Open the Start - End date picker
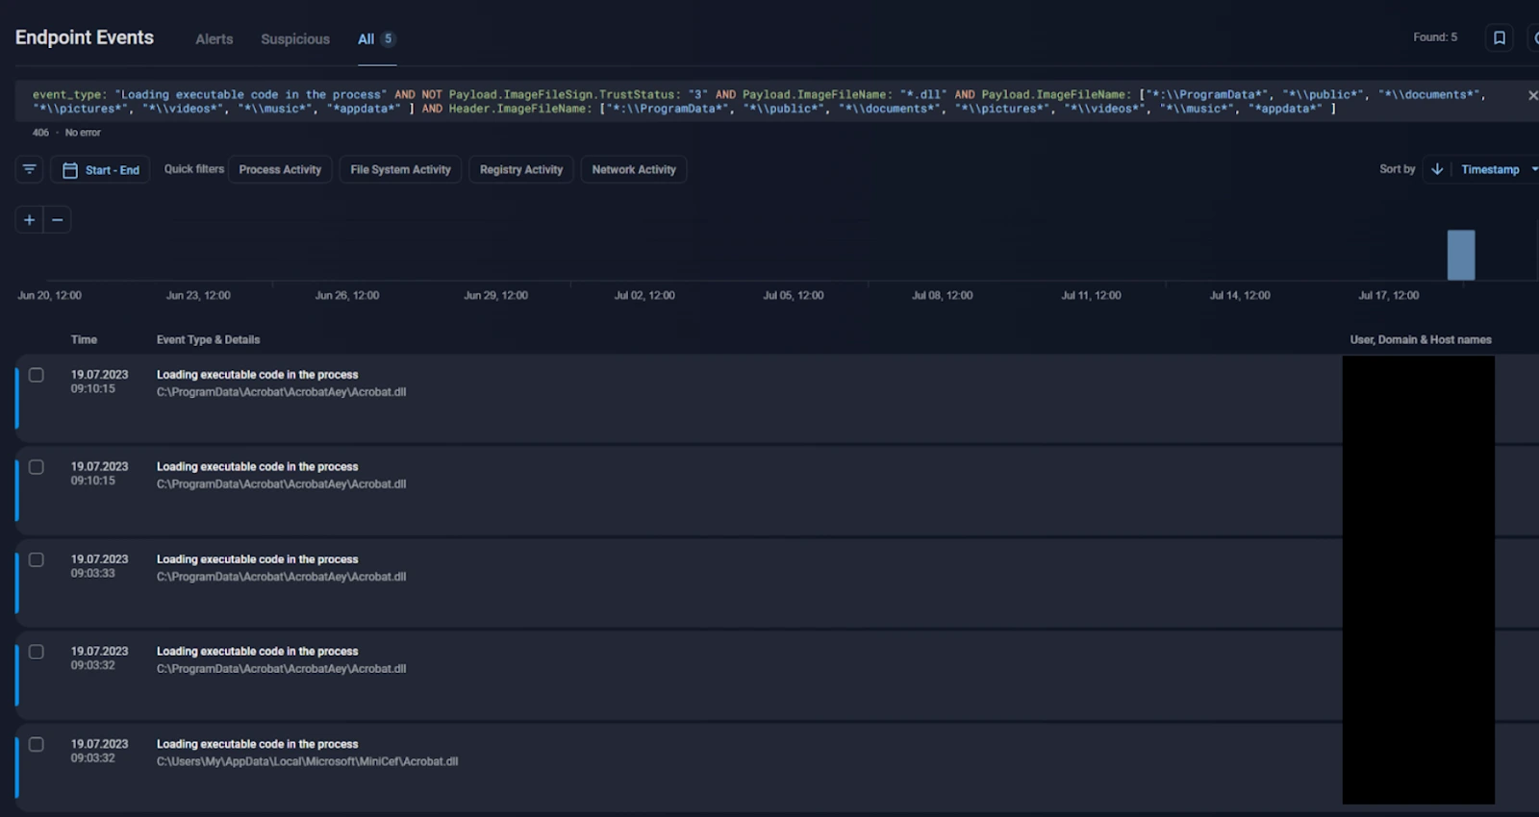The height and width of the screenshot is (817, 1539). [101, 170]
